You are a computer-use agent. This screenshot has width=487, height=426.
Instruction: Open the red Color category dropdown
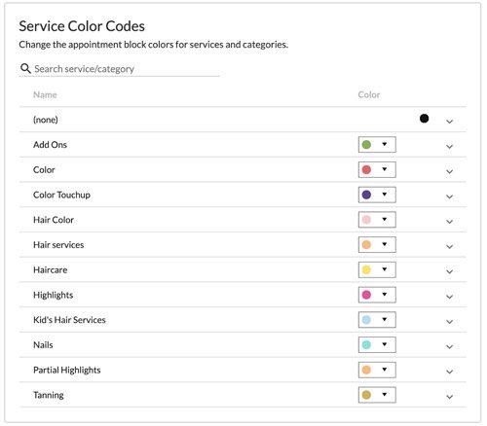tap(377, 169)
